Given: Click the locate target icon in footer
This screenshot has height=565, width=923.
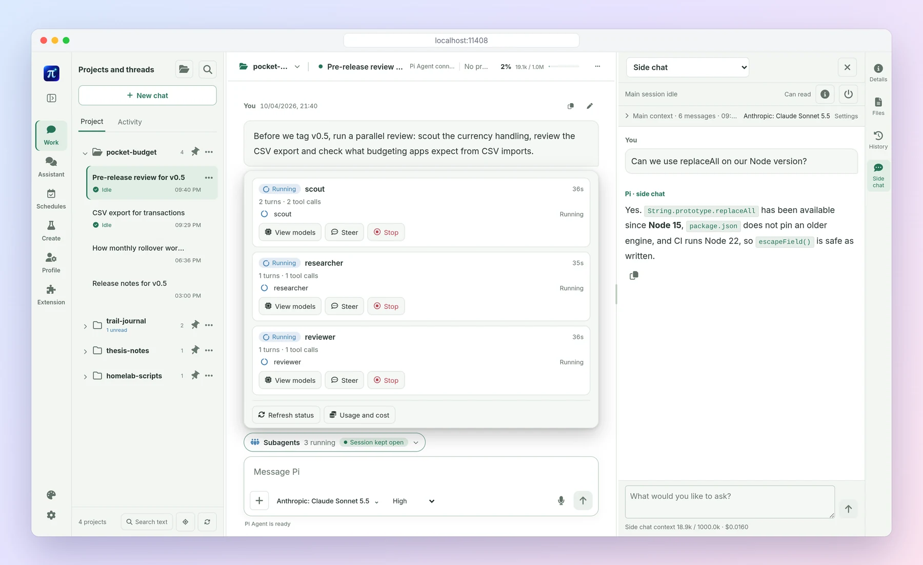Looking at the screenshot, I should pyautogui.click(x=185, y=522).
